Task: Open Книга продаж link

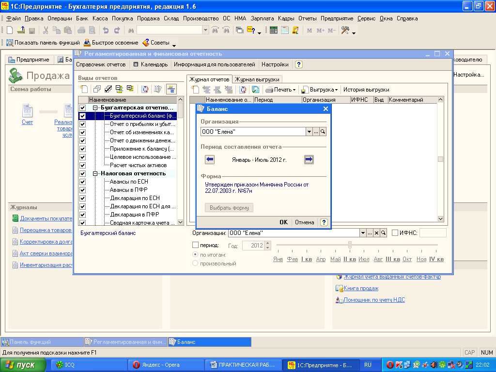Action: pos(361,288)
